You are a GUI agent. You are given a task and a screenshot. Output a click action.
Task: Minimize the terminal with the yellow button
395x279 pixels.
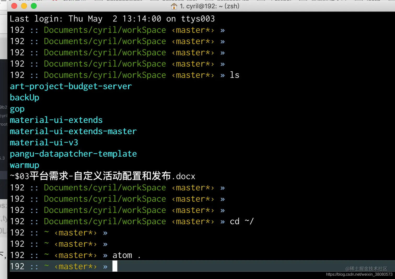tap(24, 6)
